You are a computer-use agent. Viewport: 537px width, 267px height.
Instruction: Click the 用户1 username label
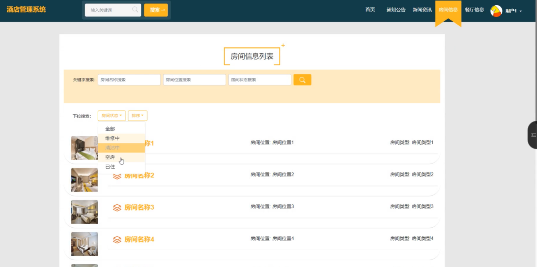click(x=511, y=11)
